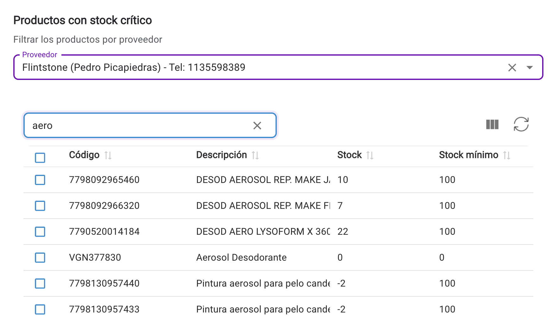The image size is (558, 321).
Task: Click 'Filtrar los productos por proveedor' text
Action: [88, 39]
